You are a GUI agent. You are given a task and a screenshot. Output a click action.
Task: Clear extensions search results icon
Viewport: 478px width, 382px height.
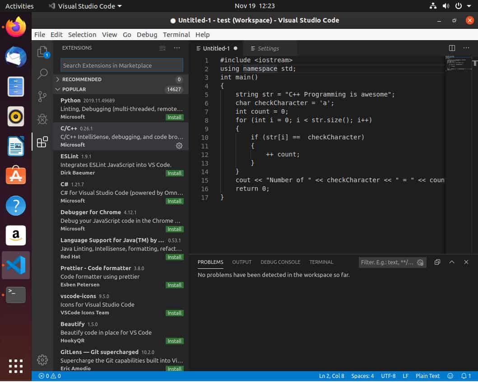tap(162, 48)
